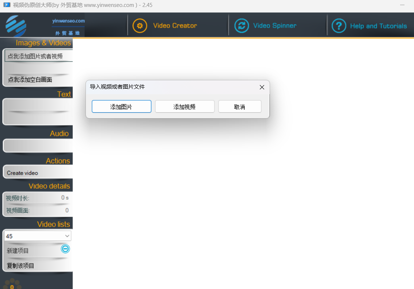Expand the Video lists dropdown showing 45
The image size is (414, 289).
click(x=67, y=236)
